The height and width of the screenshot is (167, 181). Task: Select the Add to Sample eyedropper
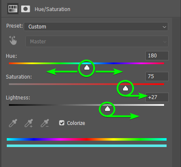point(29,123)
